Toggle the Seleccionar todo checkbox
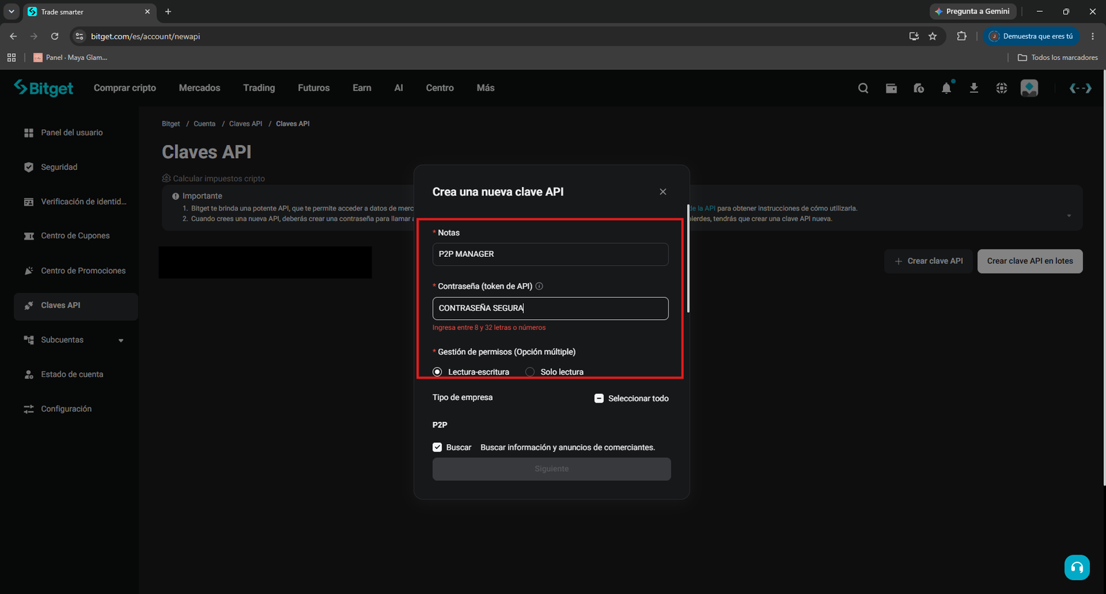This screenshot has height=594, width=1106. (599, 399)
